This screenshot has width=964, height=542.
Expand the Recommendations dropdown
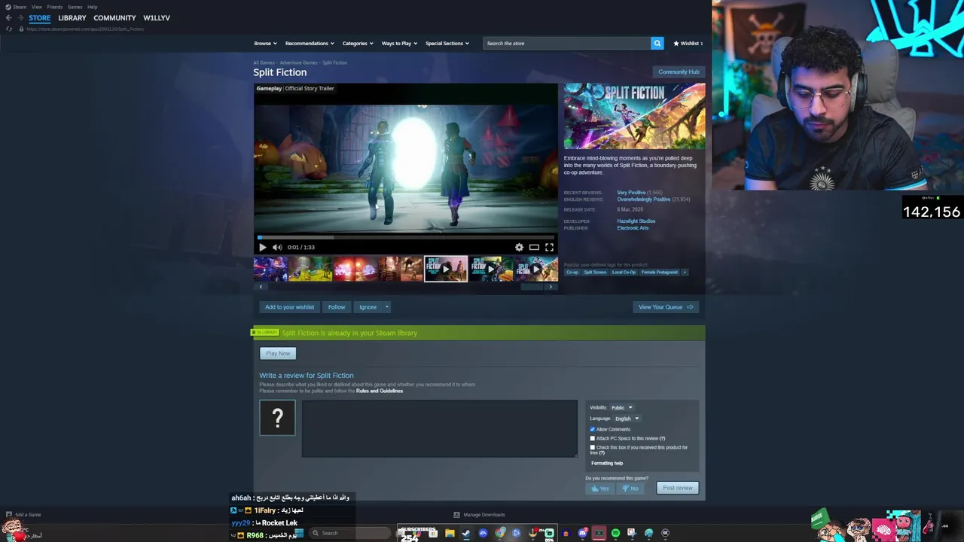click(x=309, y=43)
